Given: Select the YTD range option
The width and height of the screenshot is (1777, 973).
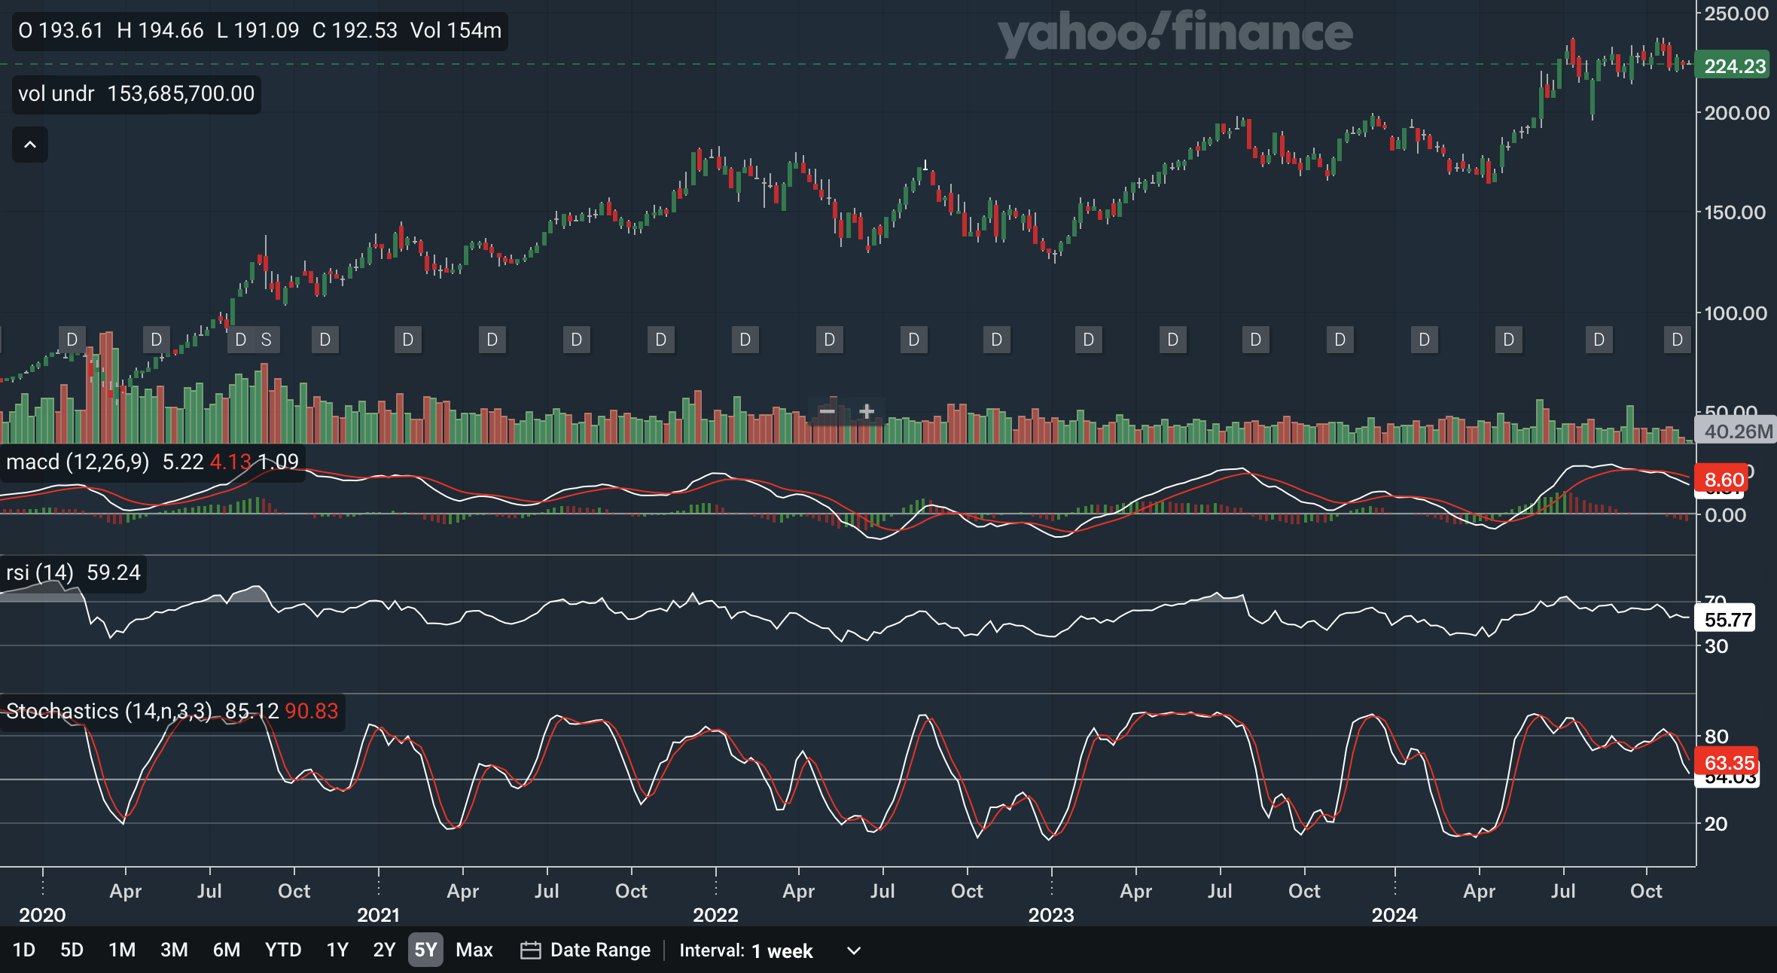Looking at the screenshot, I should [282, 950].
